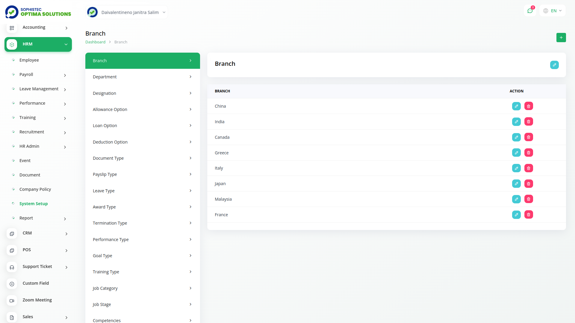Click the Sophistec Optima Solutions logo
The height and width of the screenshot is (323, 575).
click(x=38, y=12)
